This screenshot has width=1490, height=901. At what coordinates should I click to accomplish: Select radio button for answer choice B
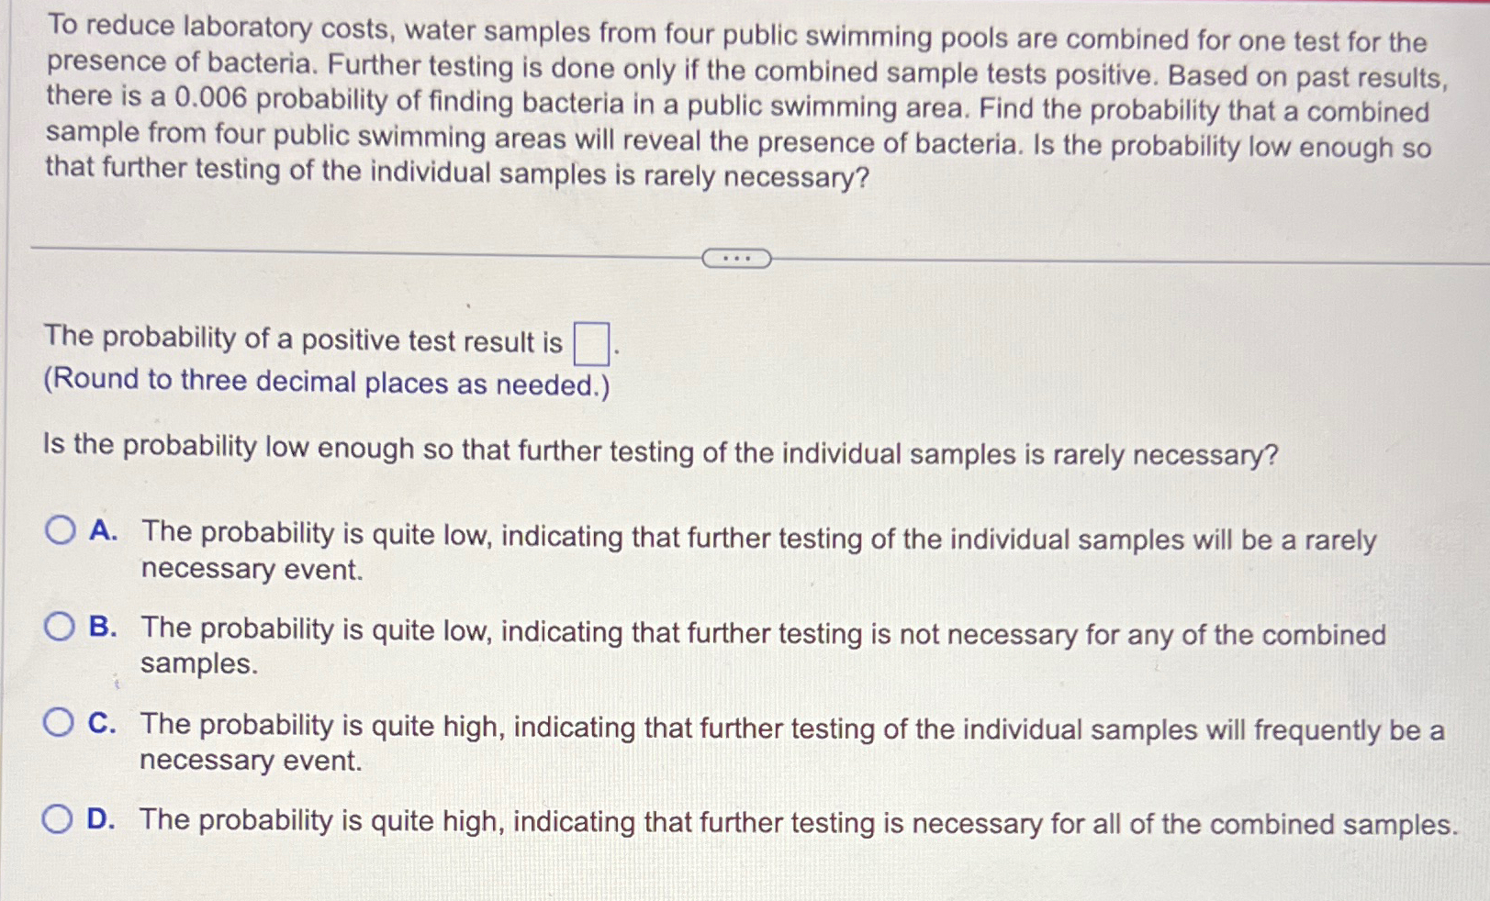tap(61, 626)
